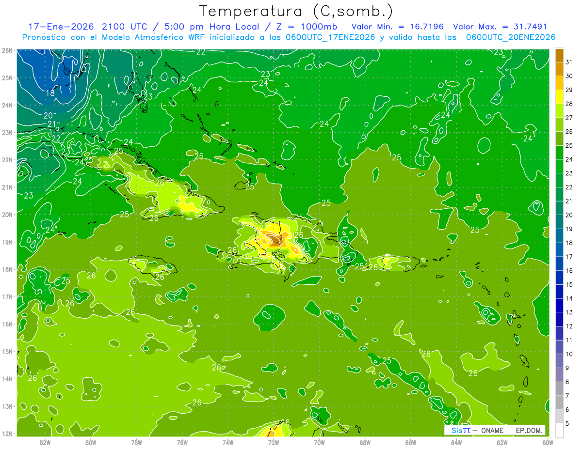Click the '72W' longitude axis label

pyautogui.click(x=274, y=442)
